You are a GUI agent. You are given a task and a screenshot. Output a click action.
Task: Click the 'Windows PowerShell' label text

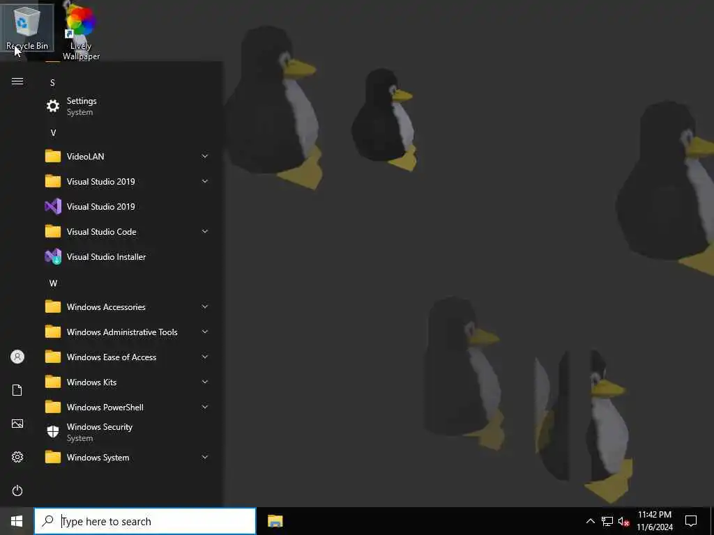pos(105,408)
